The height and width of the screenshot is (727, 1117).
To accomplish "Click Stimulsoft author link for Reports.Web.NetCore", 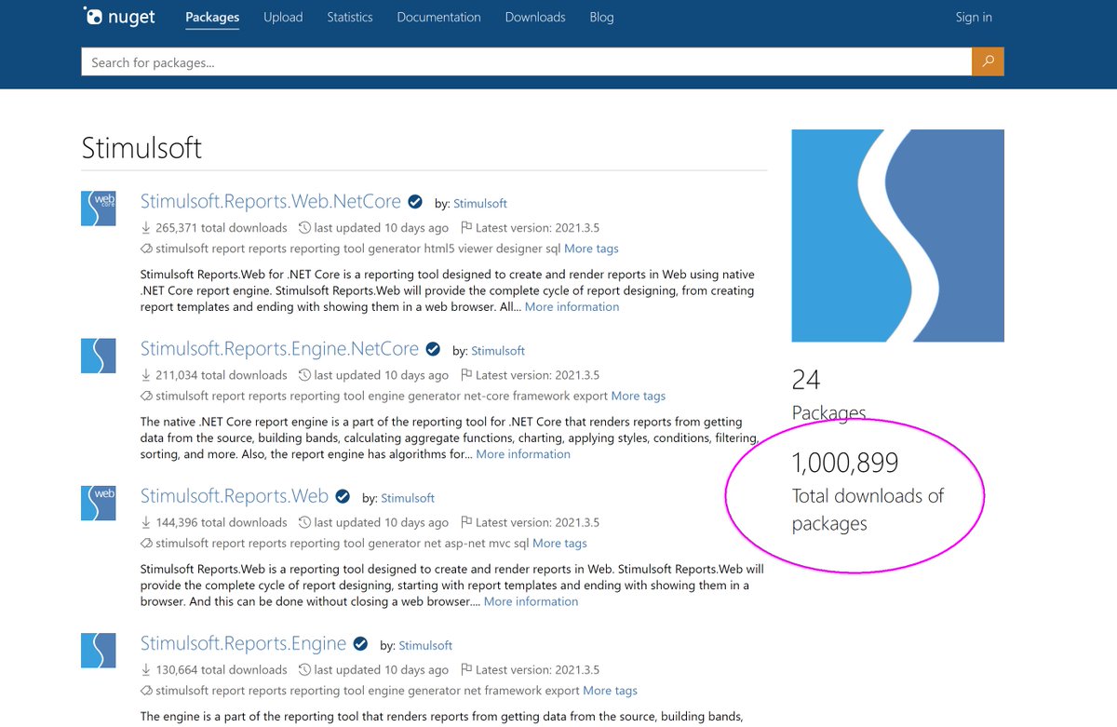I will click(x=480, y=204).
